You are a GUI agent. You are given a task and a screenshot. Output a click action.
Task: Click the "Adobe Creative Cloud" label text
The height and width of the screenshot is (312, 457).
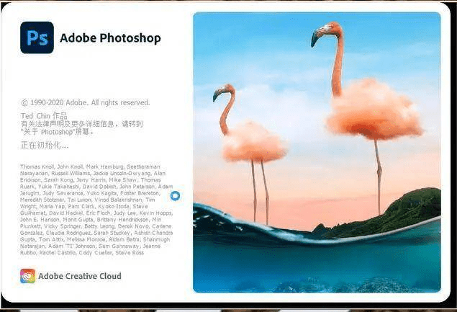pos(80,276)
